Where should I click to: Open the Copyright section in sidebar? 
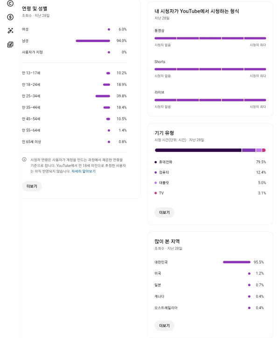[x=10, y=3]
